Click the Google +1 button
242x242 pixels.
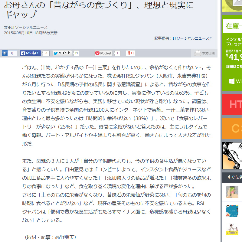click(131, 53)
